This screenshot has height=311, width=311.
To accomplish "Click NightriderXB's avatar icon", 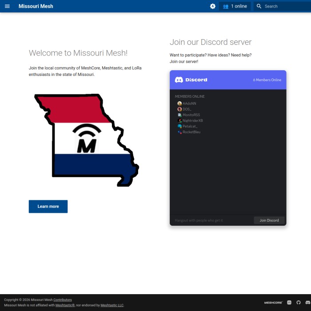I will pos(179,120).
